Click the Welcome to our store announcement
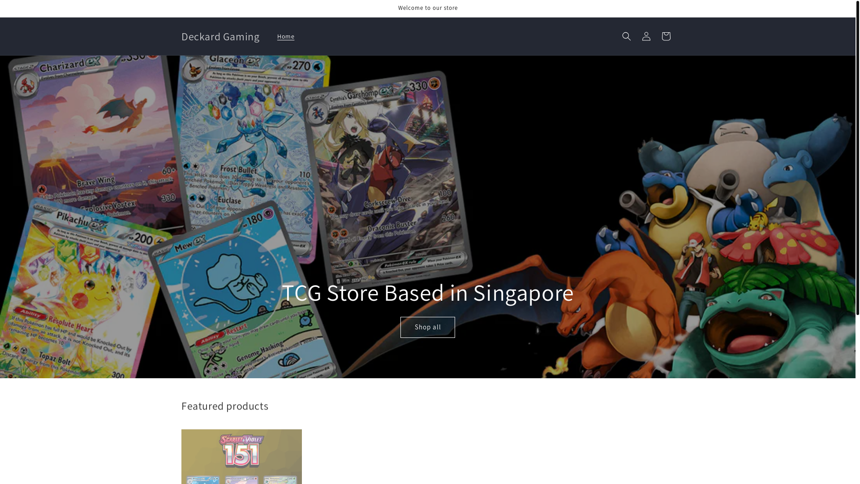Image resolution: width=860 pixels, height=484 pixels. 428,8
